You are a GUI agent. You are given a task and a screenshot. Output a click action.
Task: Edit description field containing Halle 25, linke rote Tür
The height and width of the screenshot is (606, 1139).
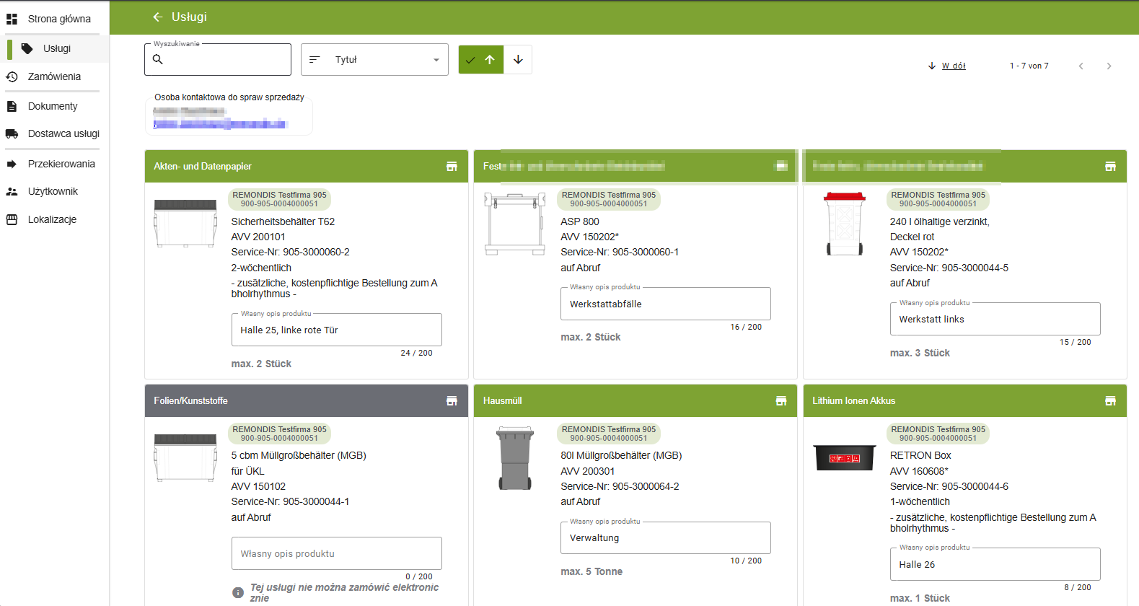click(336, 330)
